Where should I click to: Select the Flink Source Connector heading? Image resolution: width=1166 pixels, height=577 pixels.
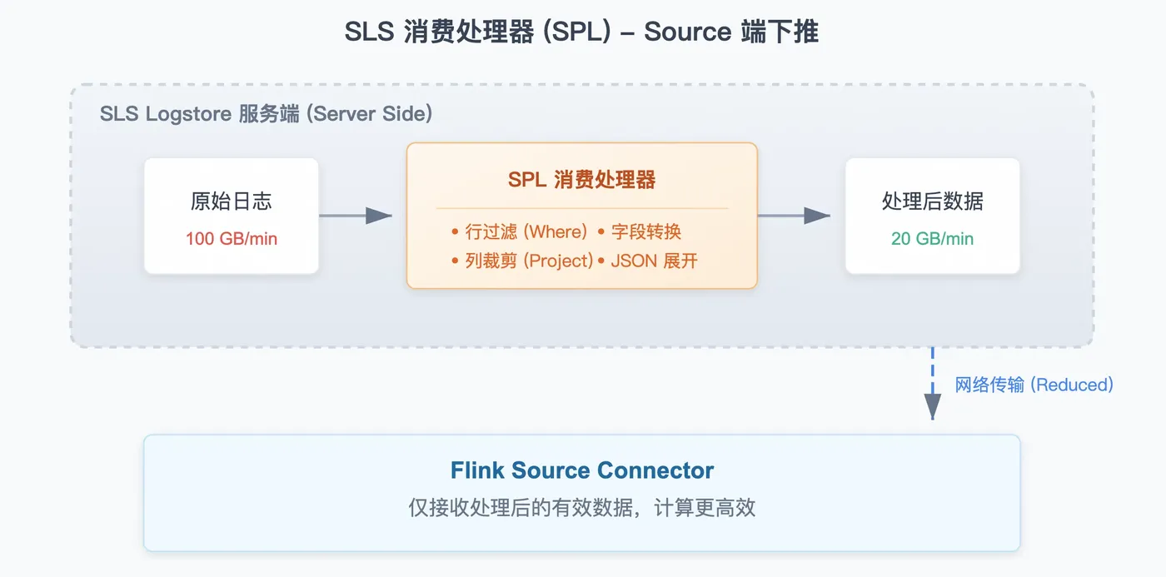coord(581,470)
